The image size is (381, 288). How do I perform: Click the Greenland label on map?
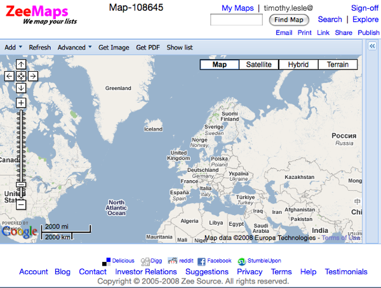tap(118, 88)
